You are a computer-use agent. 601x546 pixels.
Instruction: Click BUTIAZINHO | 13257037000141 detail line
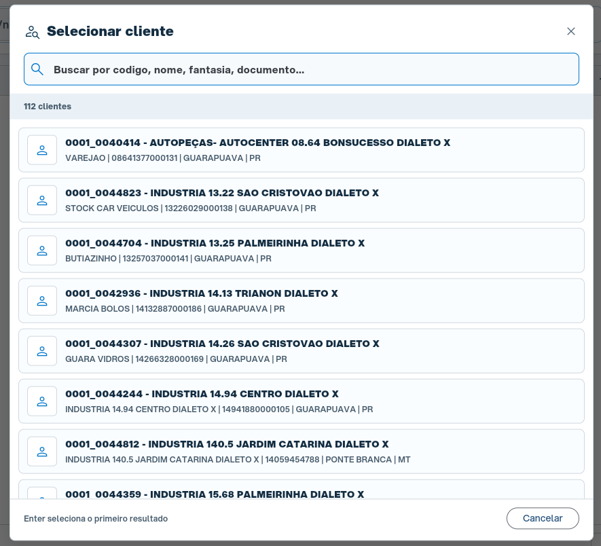[x=168, y=259]
